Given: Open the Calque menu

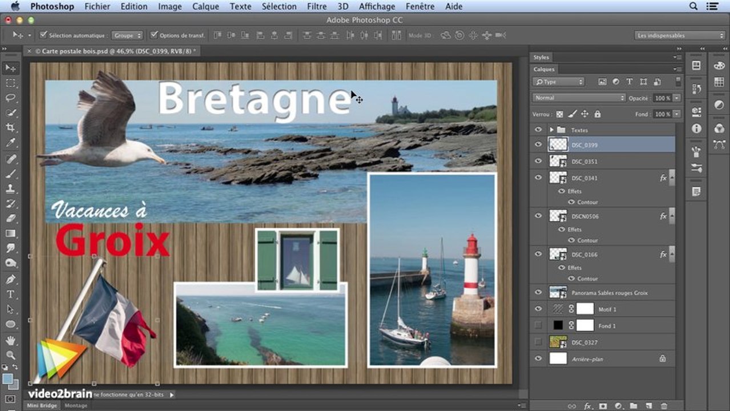Looking at the screenshot, I should [x=205, y=6].
